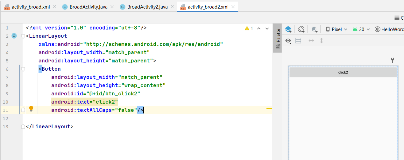Click the yellow intention lightbulb on line 11
Screen dimensions: 404x160
(31, 109)
